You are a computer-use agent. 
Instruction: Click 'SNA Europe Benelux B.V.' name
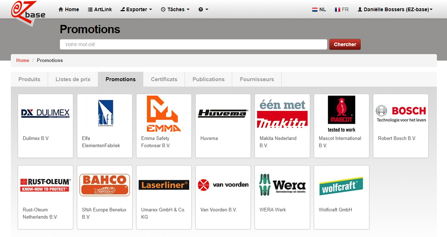point(104,213)
